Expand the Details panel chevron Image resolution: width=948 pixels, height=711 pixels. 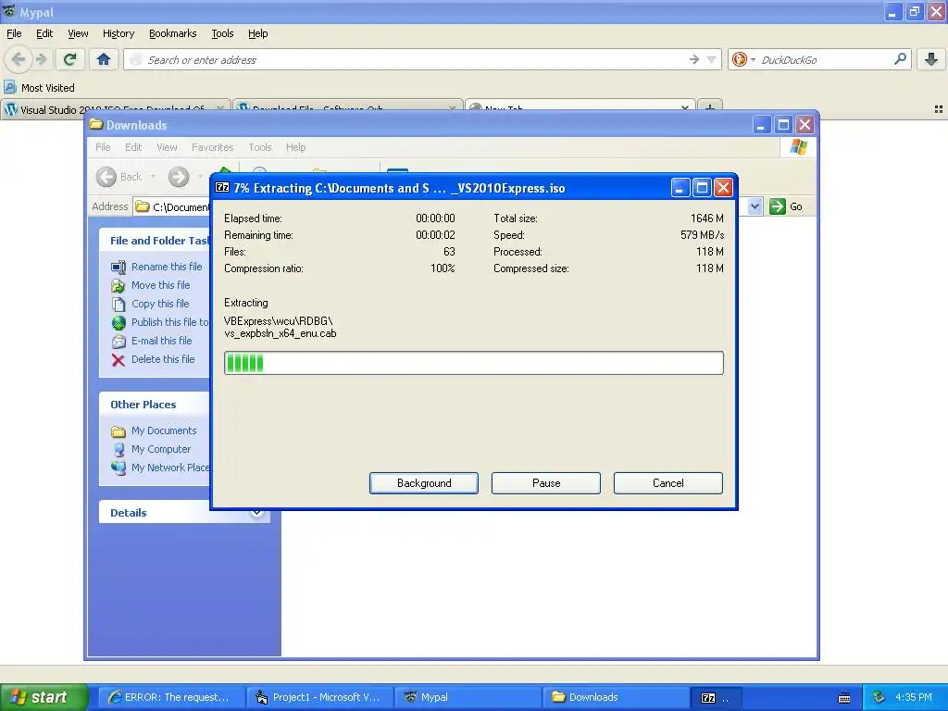click(x=257, y=513)
